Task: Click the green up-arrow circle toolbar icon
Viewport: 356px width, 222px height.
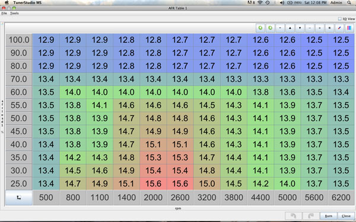Action: tap(270, 28)
